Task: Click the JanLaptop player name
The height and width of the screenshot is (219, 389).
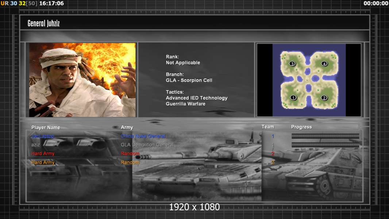Action: [x=43, y=136]
